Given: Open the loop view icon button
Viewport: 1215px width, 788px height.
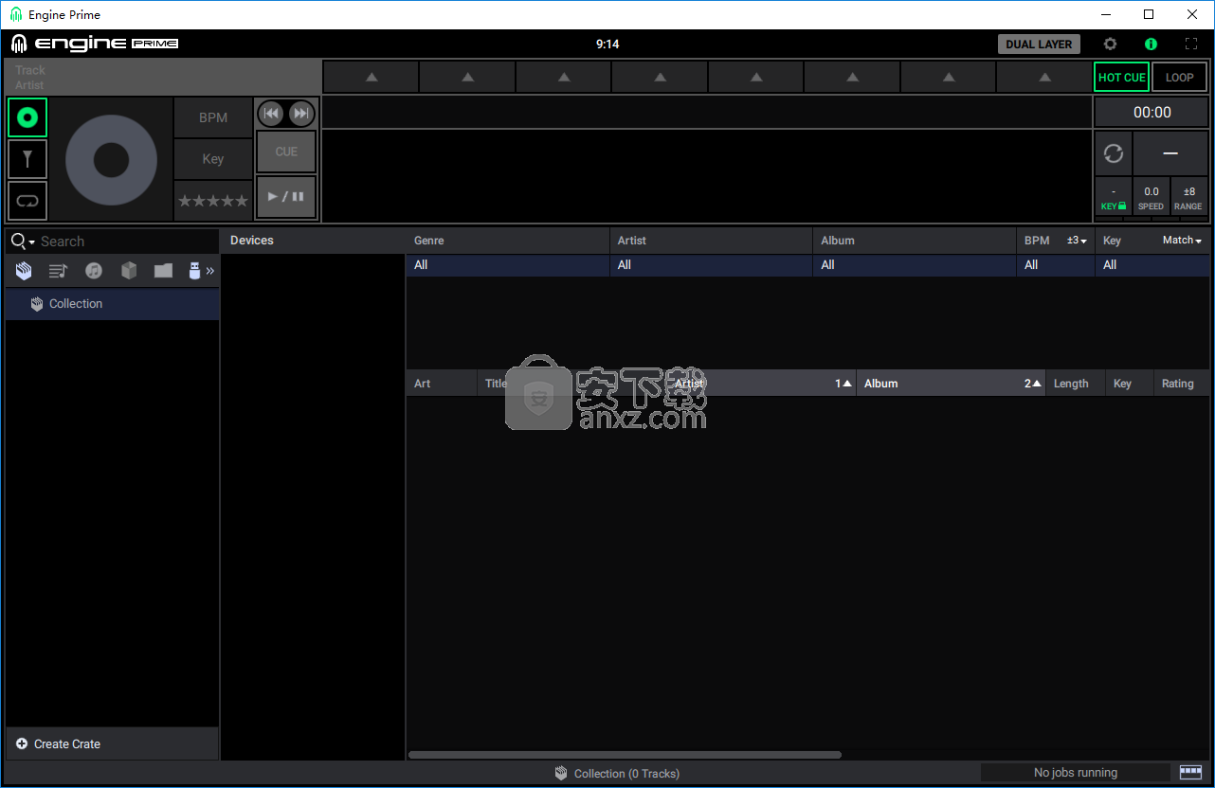Looking at the screenshot, I should [27, 201].
